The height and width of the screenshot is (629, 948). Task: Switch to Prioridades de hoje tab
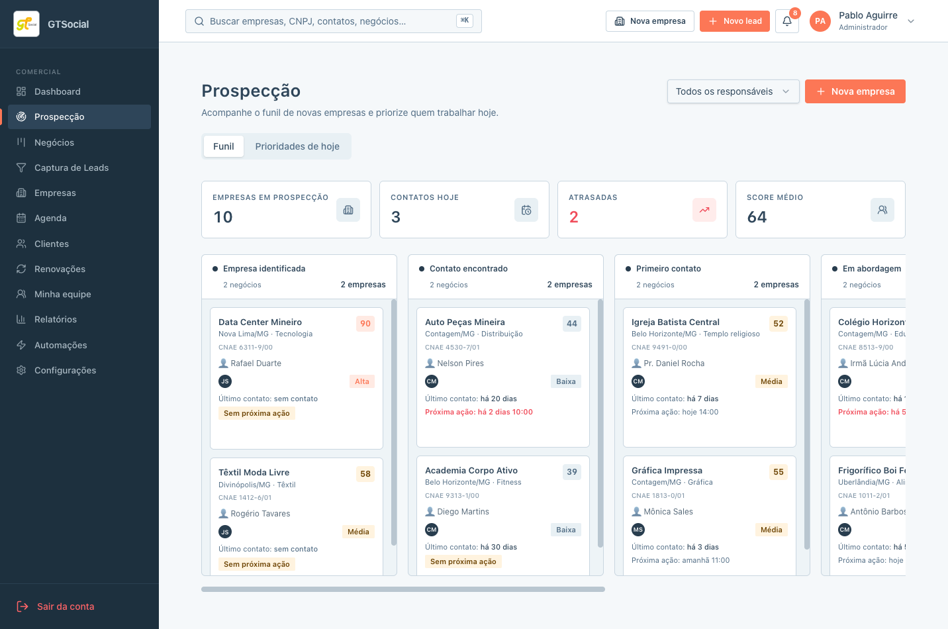tap(297, 146)
